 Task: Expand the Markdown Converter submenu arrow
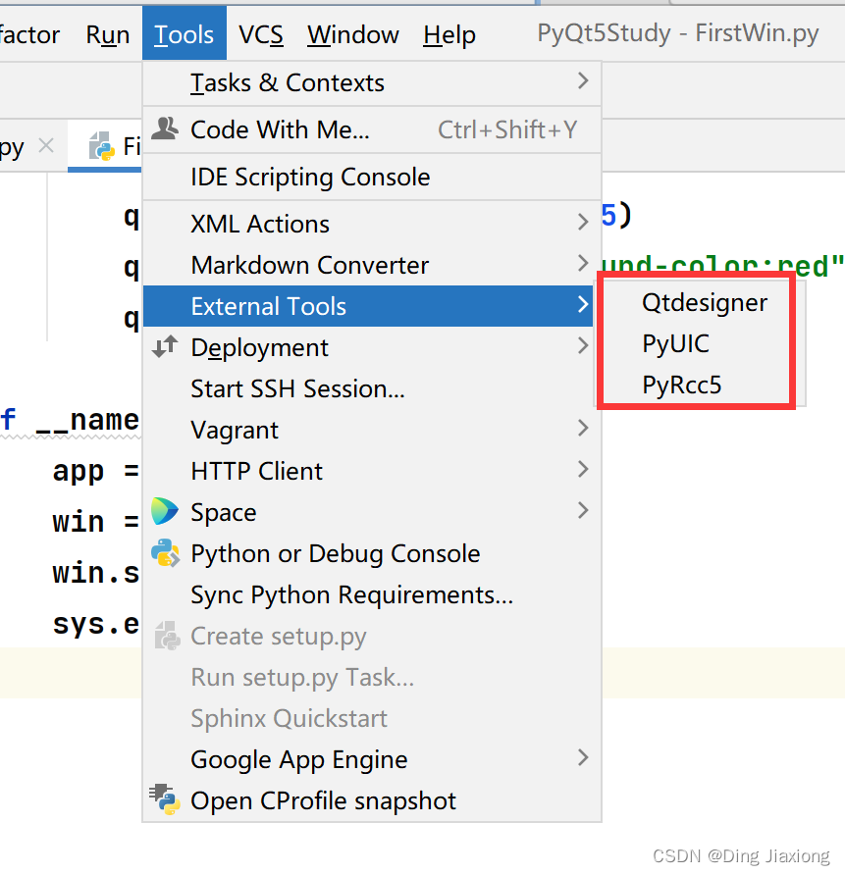(583, 264)
